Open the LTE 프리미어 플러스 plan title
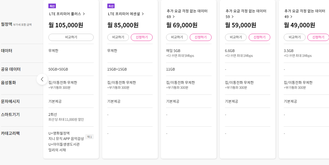329x165 pixels. pyautogui.click(x=65, y=14)
